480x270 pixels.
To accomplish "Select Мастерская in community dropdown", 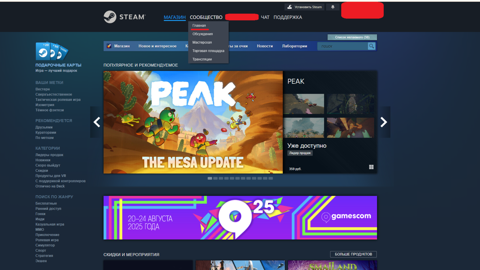I will [x=202, y=42].
